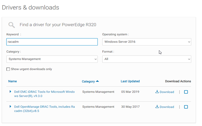
Task: Open Dell EMC iDRAC Tools for Windows link
Action: click(44, 94)
